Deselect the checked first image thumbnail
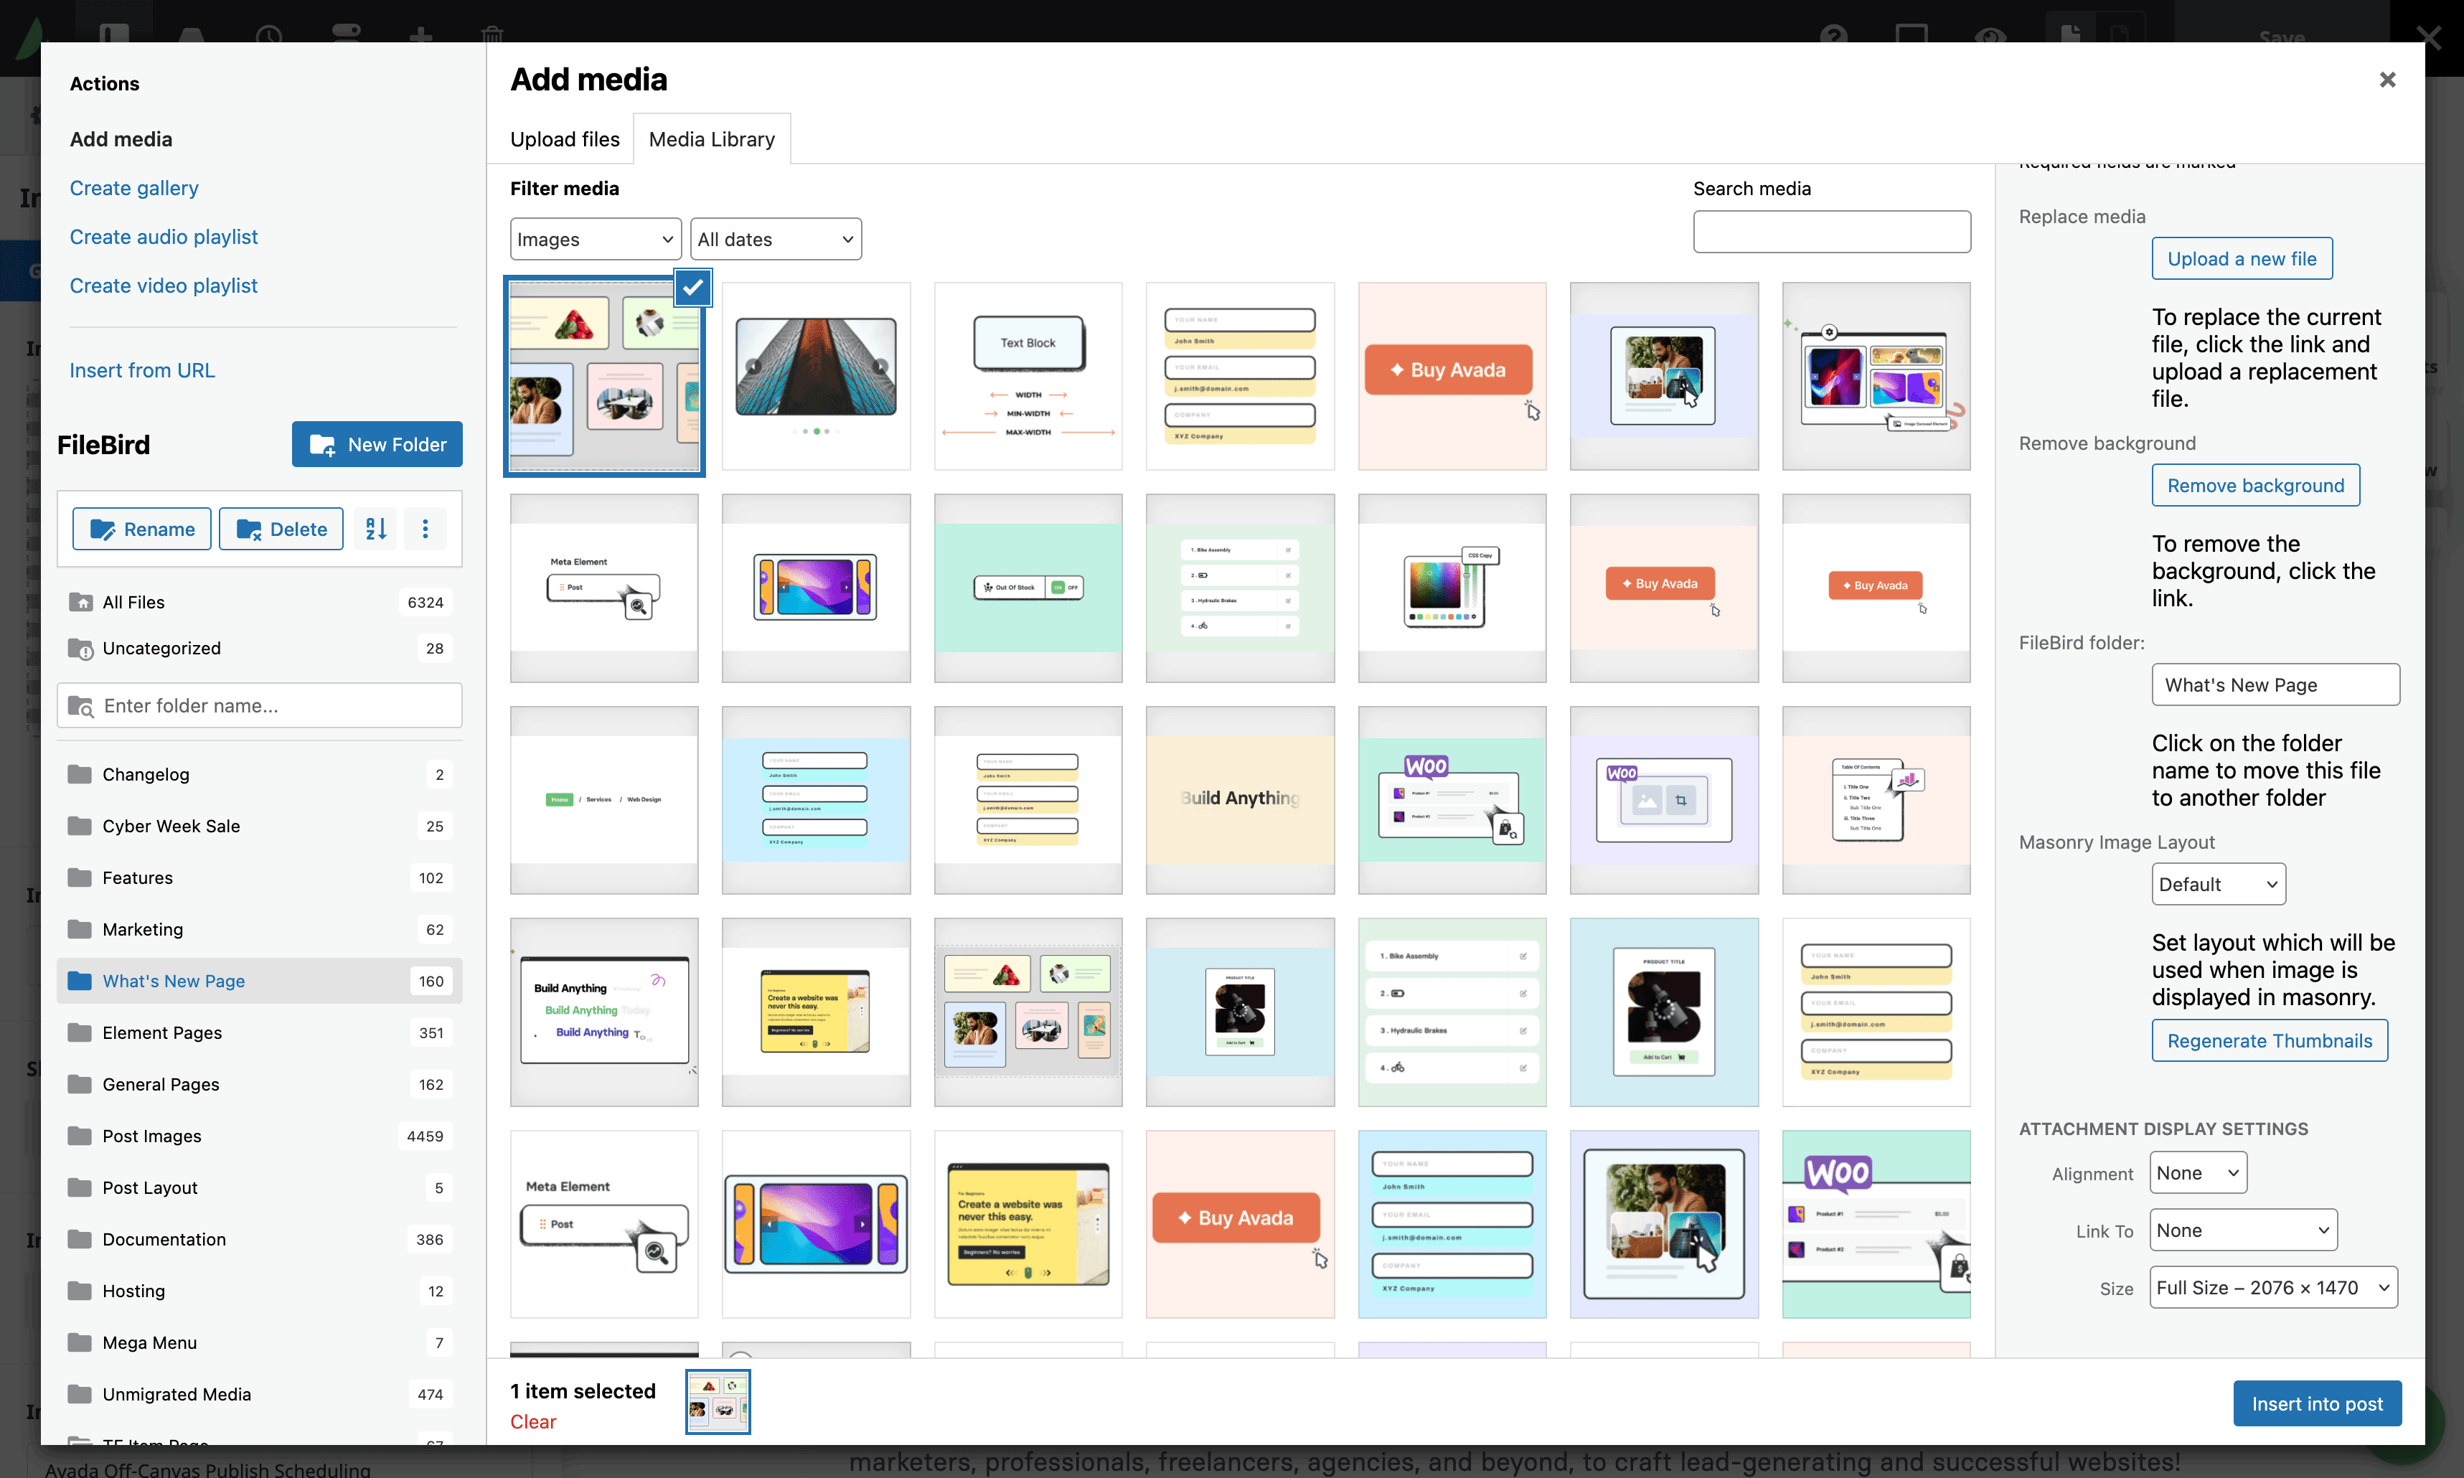 (x=692, y=289)
